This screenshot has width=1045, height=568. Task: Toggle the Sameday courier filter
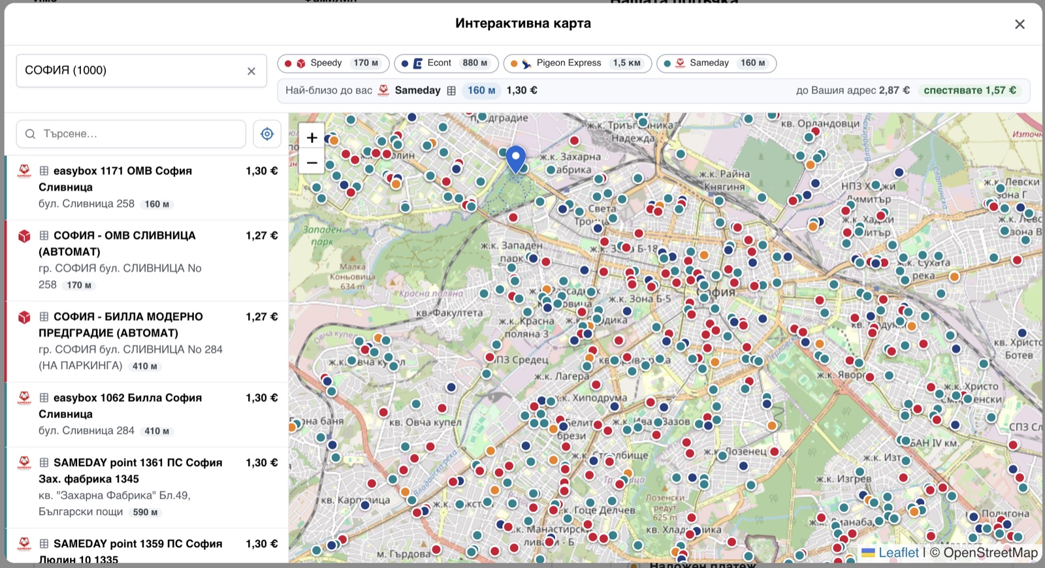point(716,63)
